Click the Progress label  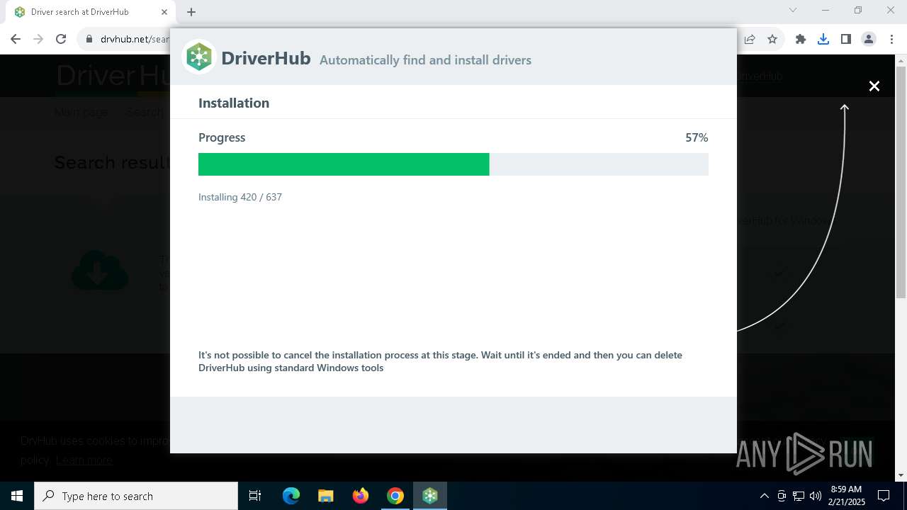tap(222, 137)
